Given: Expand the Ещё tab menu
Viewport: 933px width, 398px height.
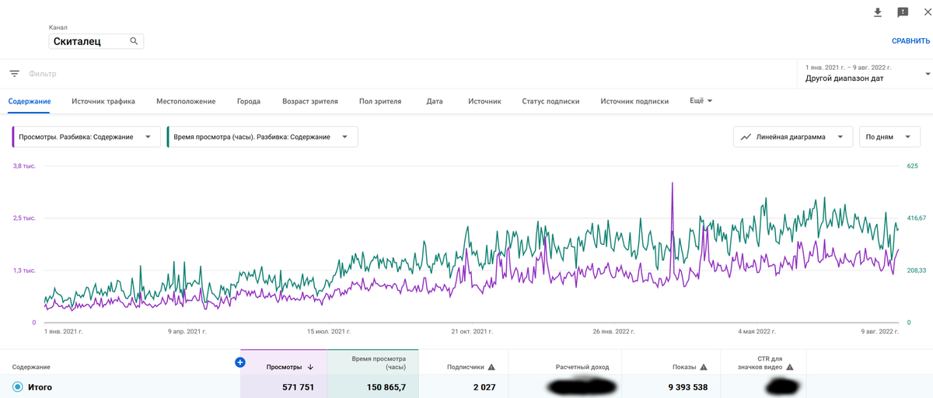Looking at the screenshot, I should coord(701,101).
